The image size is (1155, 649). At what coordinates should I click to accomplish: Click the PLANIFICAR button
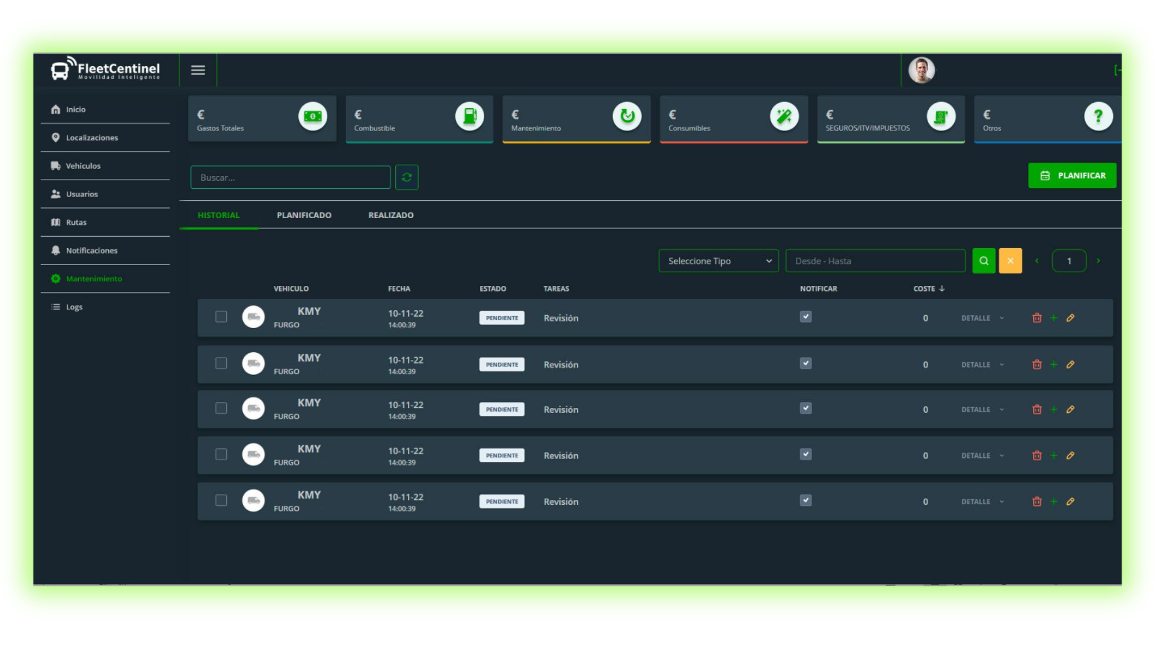tap(1072, 175)
